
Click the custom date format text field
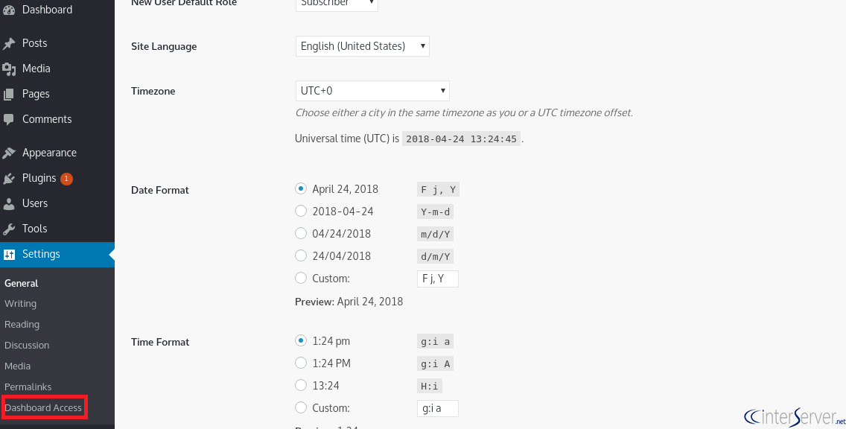point(438,279)
